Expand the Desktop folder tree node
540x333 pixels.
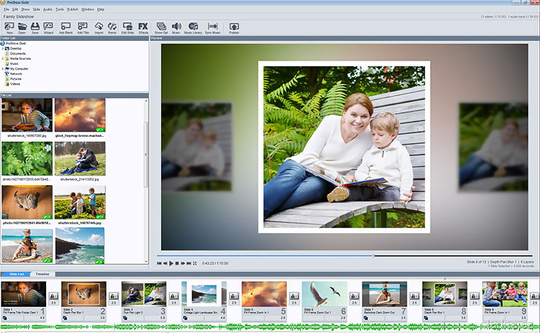(3, 48)
